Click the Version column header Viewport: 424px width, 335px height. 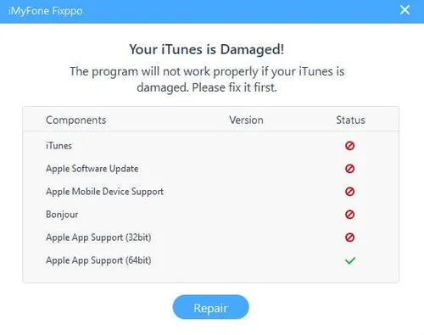click(246, 120)
